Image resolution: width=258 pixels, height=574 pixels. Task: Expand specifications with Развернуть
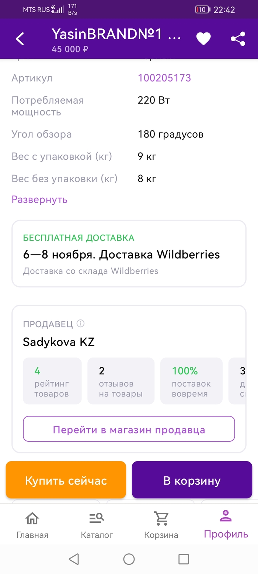click(39, 200)
